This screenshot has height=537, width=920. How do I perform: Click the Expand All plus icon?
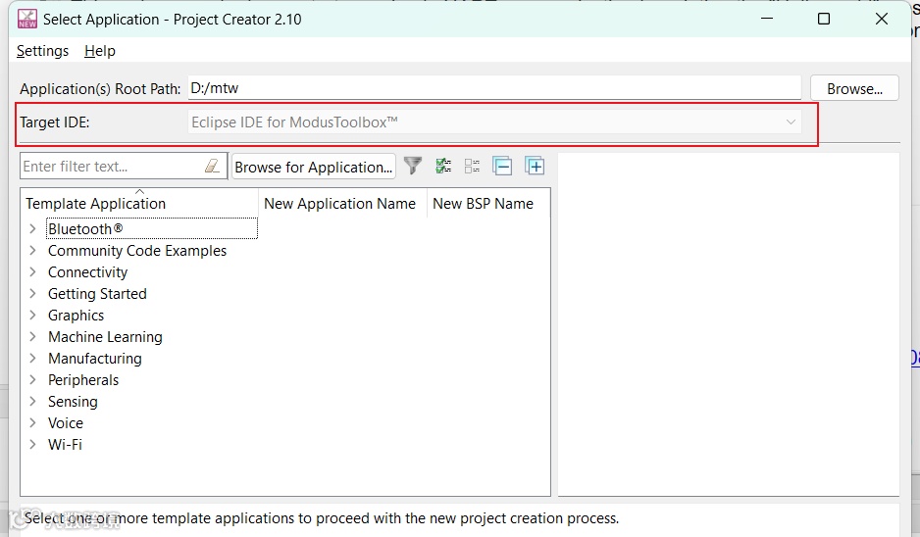point(535,166)
